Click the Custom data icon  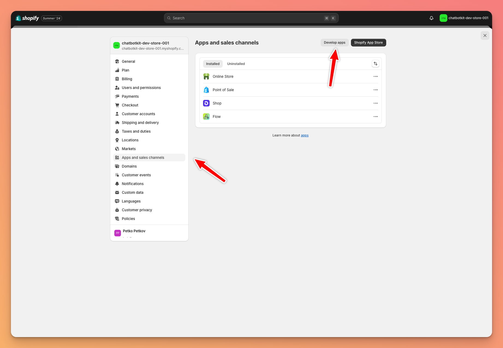pos(117,192)
